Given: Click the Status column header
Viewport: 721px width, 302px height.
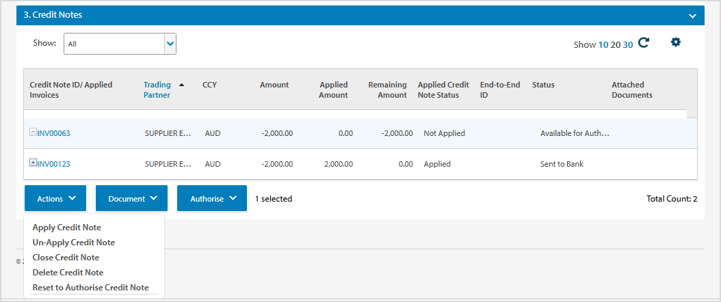Looking at the screenshot, I should (543, 85).
